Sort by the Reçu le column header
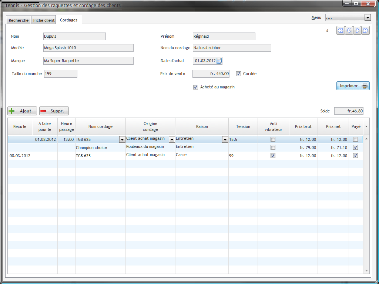This screenshot has height=284, width=379. [x=20, y=126]
